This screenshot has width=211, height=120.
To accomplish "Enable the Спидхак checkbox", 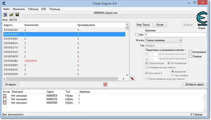I will 190,56.
